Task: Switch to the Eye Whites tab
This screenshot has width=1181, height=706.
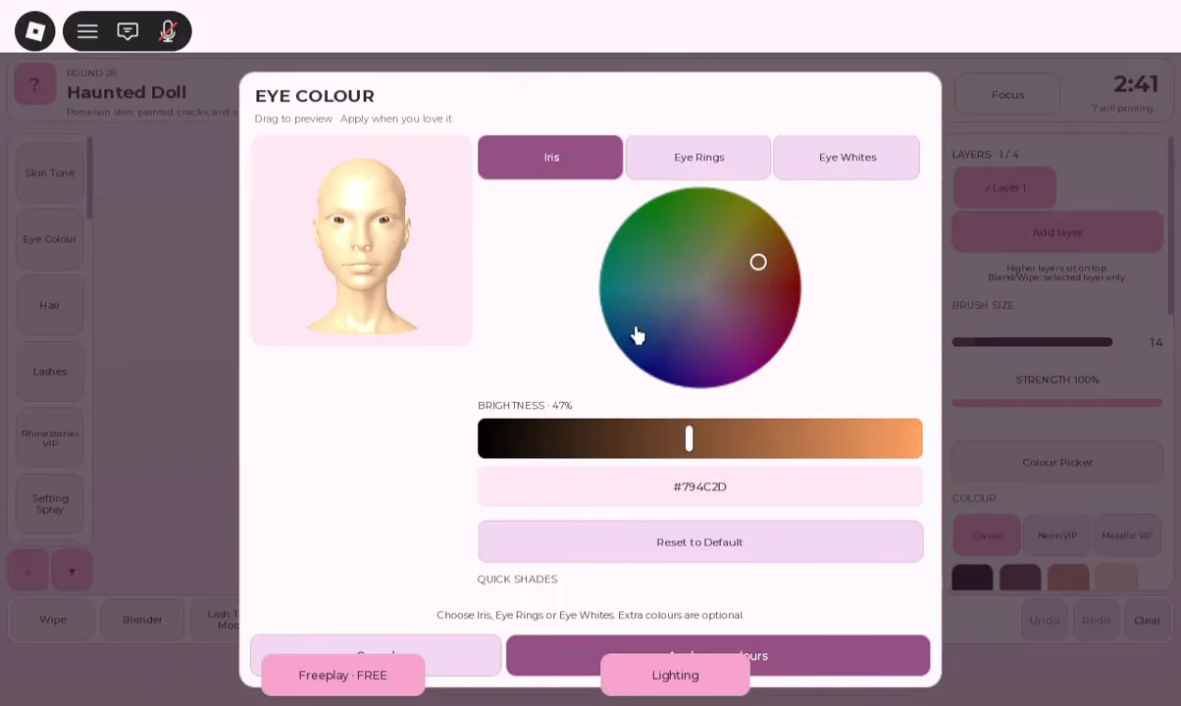Action: [847, 157]
